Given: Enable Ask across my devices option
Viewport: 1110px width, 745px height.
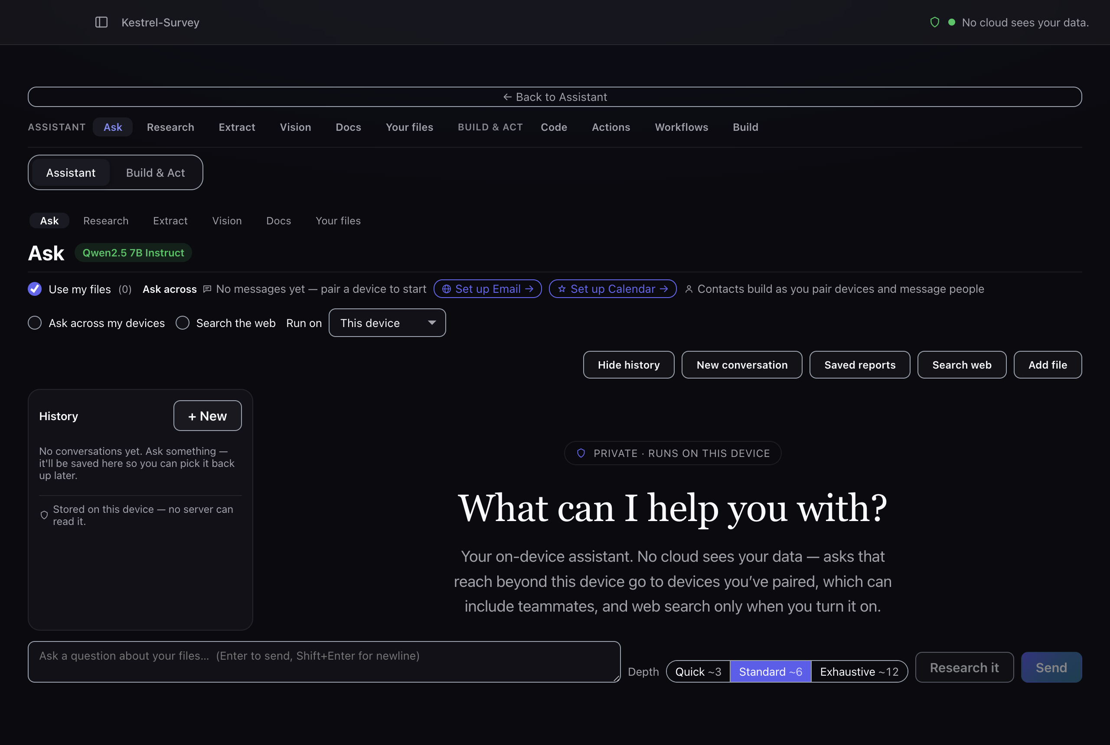Looking at the screenshot, I should pos(35,323).
